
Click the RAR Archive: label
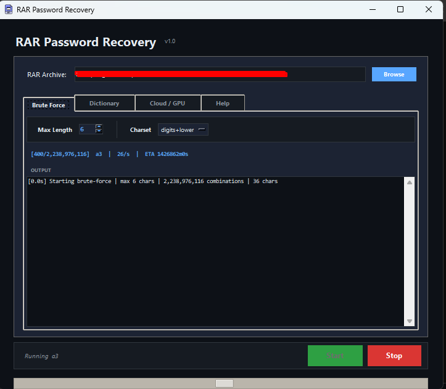coord(47,75)
